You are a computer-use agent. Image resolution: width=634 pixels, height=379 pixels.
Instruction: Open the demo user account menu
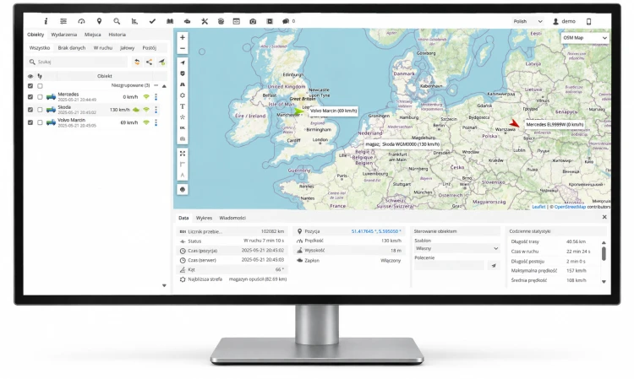pyautogui.click(x=564, y=21)
